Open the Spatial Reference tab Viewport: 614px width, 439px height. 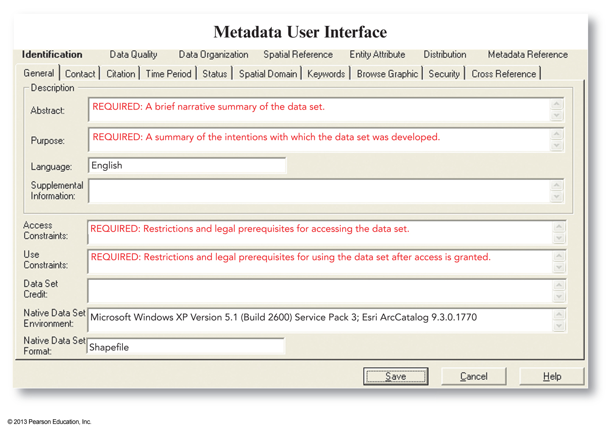point(298,54)
